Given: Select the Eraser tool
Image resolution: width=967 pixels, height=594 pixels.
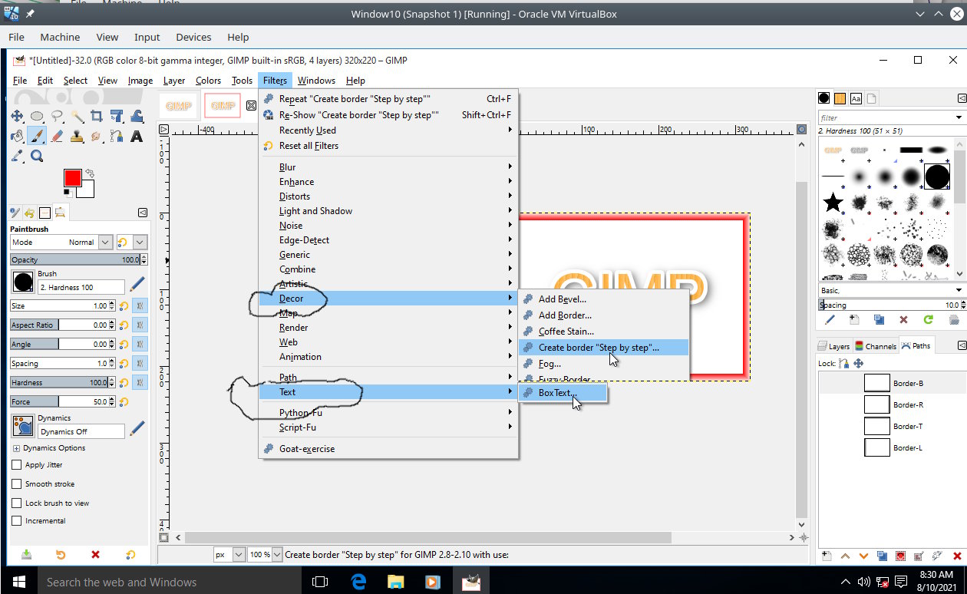Looking at the screenshot, I should coord(57,137).
